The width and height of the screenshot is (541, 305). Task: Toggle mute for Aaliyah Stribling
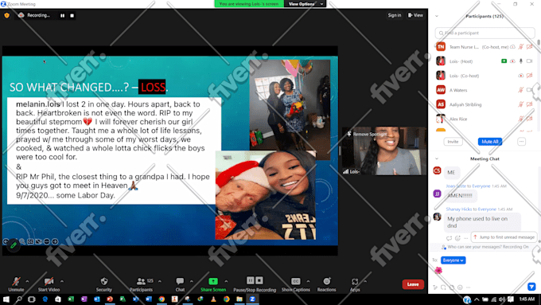pos(520,104)
